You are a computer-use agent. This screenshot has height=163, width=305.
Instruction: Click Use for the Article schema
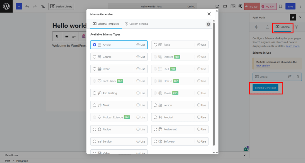coord(141,45)
